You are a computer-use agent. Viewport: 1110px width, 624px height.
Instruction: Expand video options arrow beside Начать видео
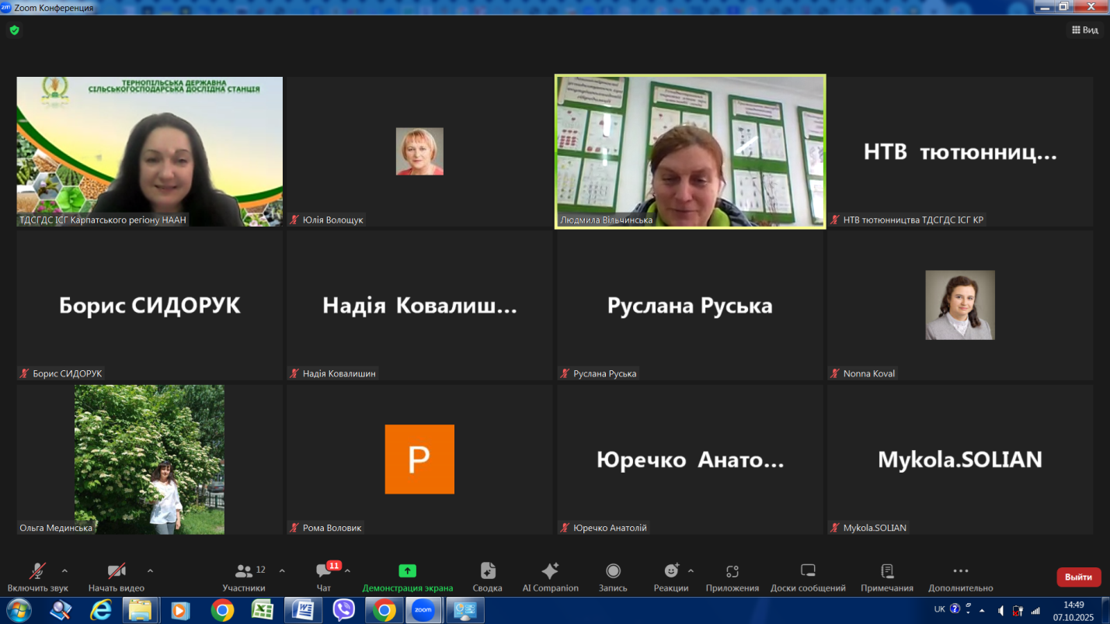tap(150, 570)
